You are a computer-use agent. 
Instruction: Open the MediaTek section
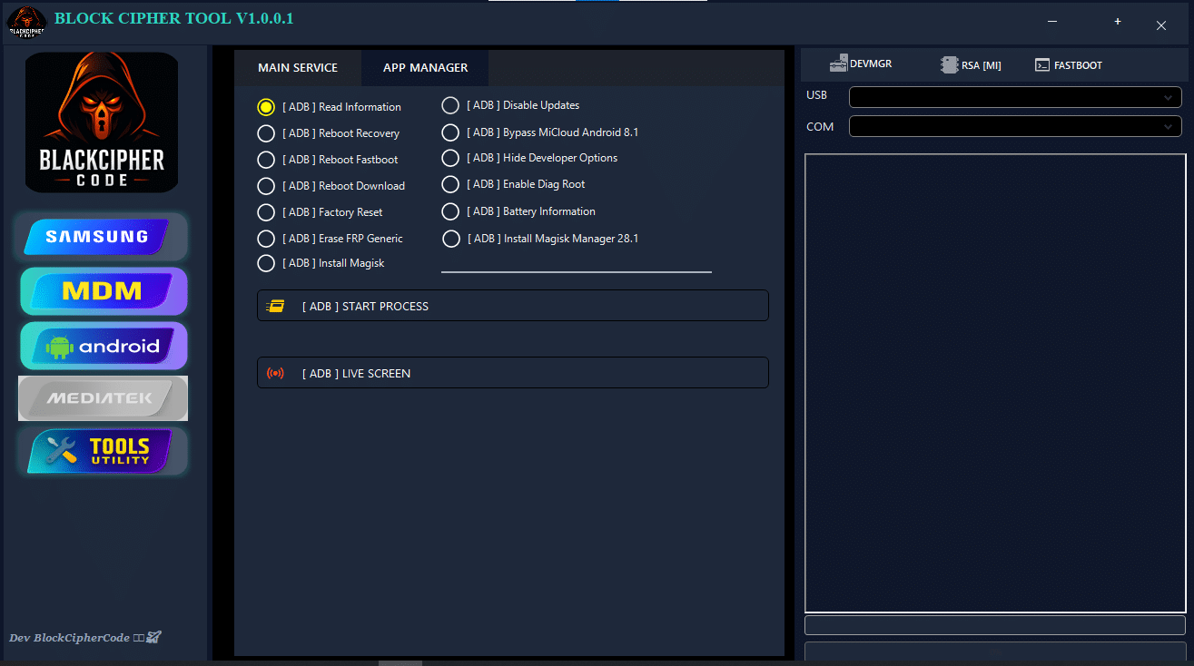[103, 398]
